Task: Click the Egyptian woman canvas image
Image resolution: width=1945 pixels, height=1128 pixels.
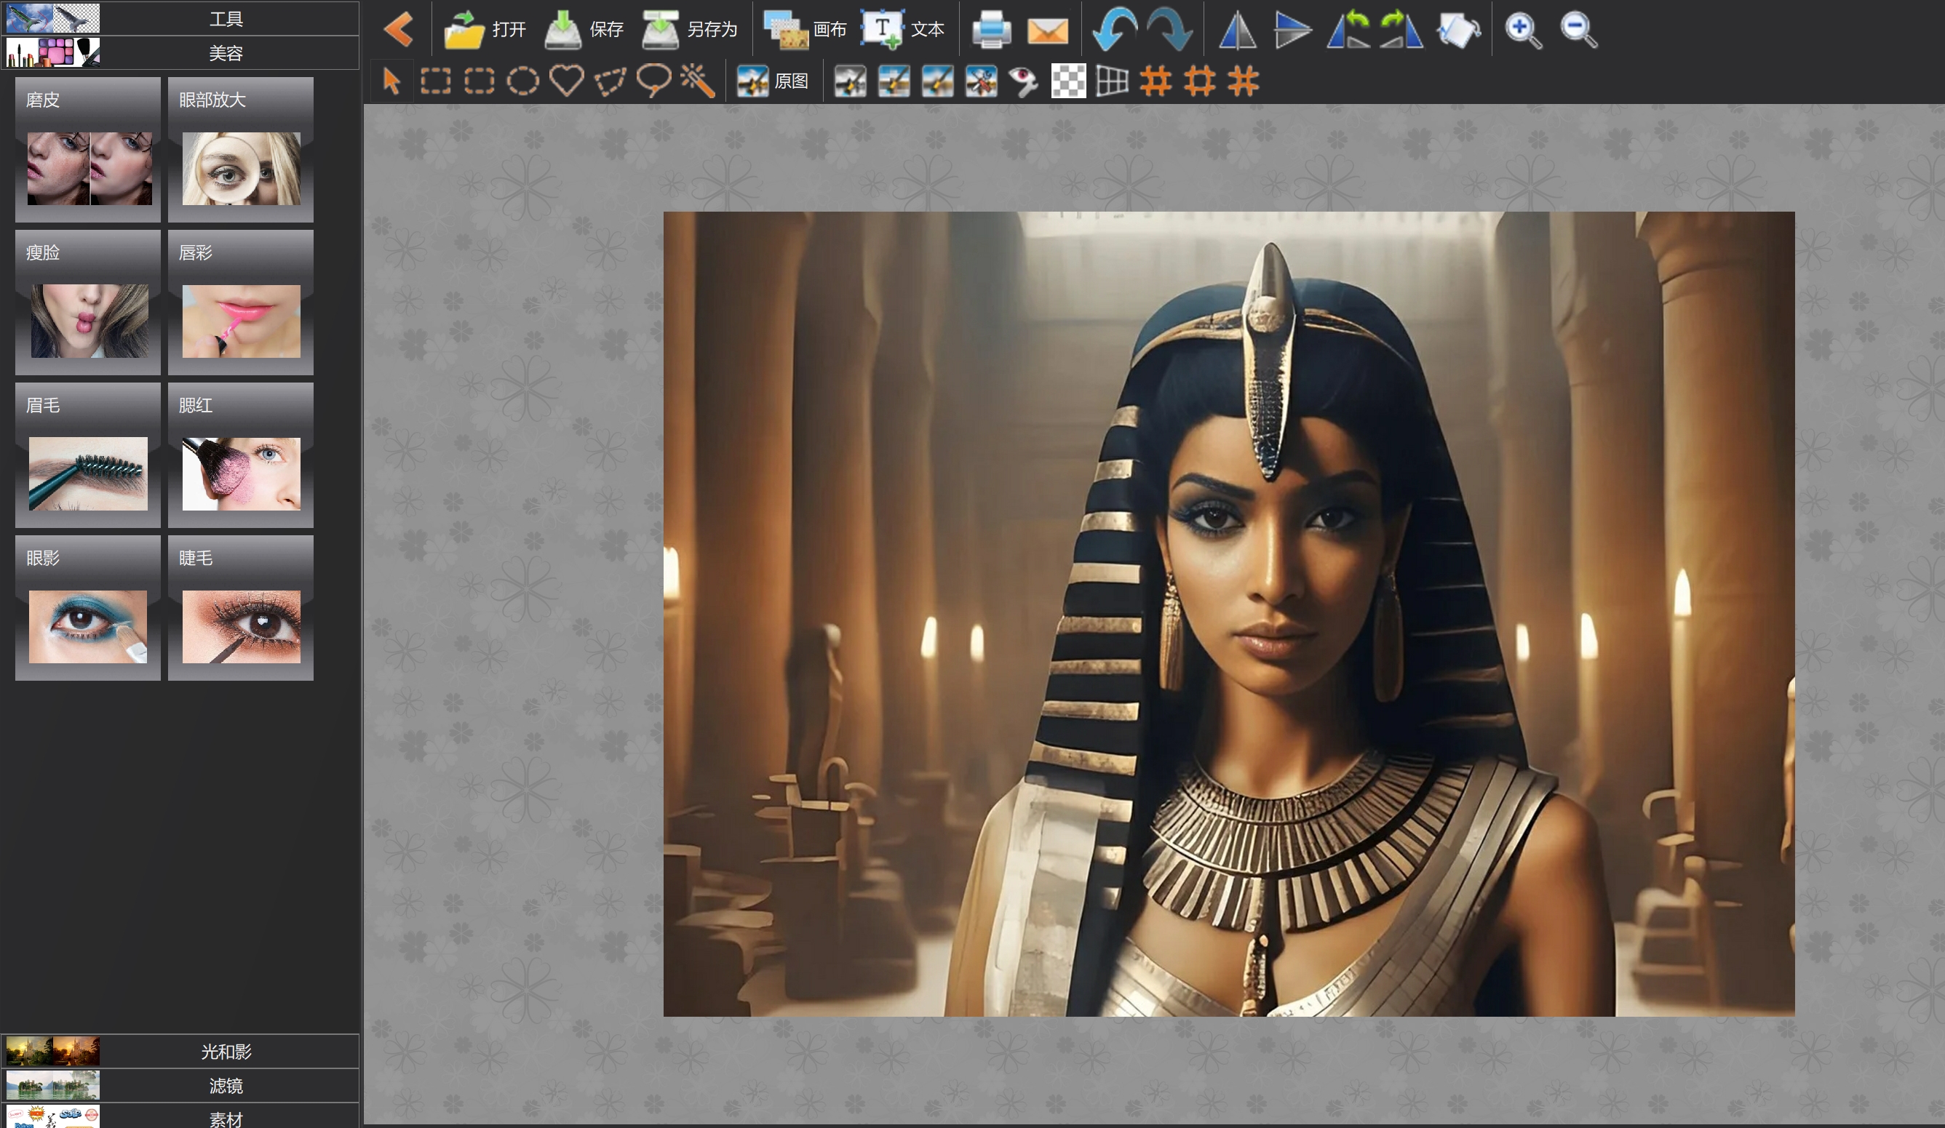Action: tap(1229, 613)
